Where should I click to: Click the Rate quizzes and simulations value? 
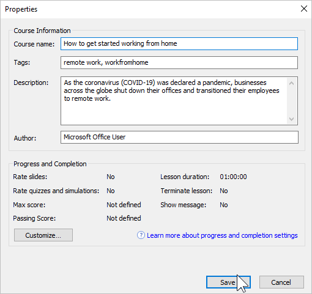coord(111,191)
